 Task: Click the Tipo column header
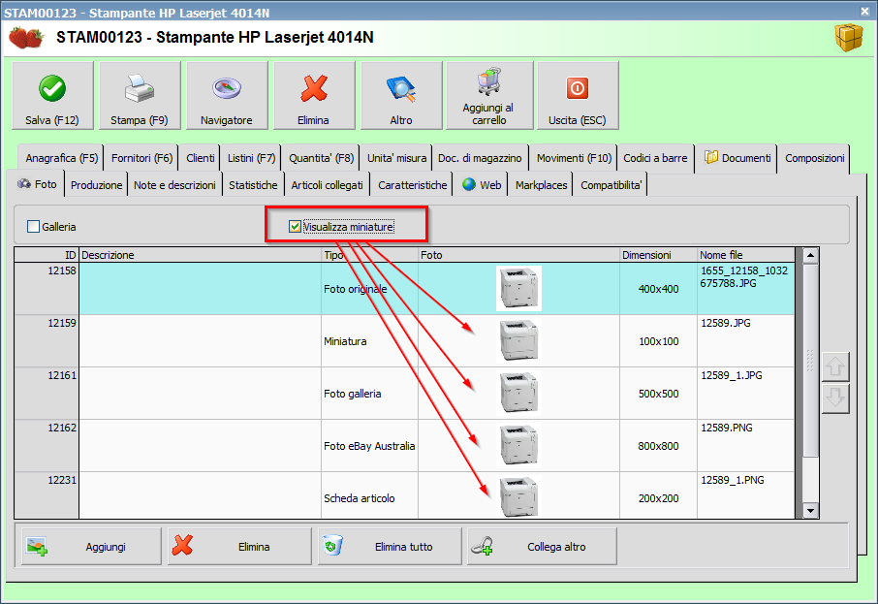pos(369,255)
